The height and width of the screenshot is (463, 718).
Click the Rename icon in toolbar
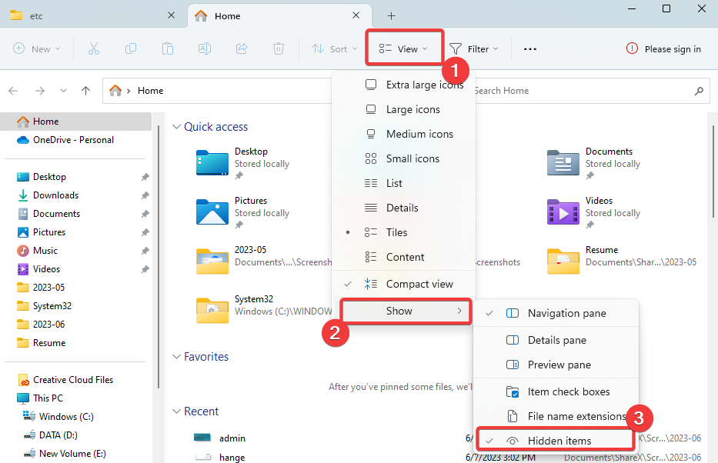tap(204, 48)
